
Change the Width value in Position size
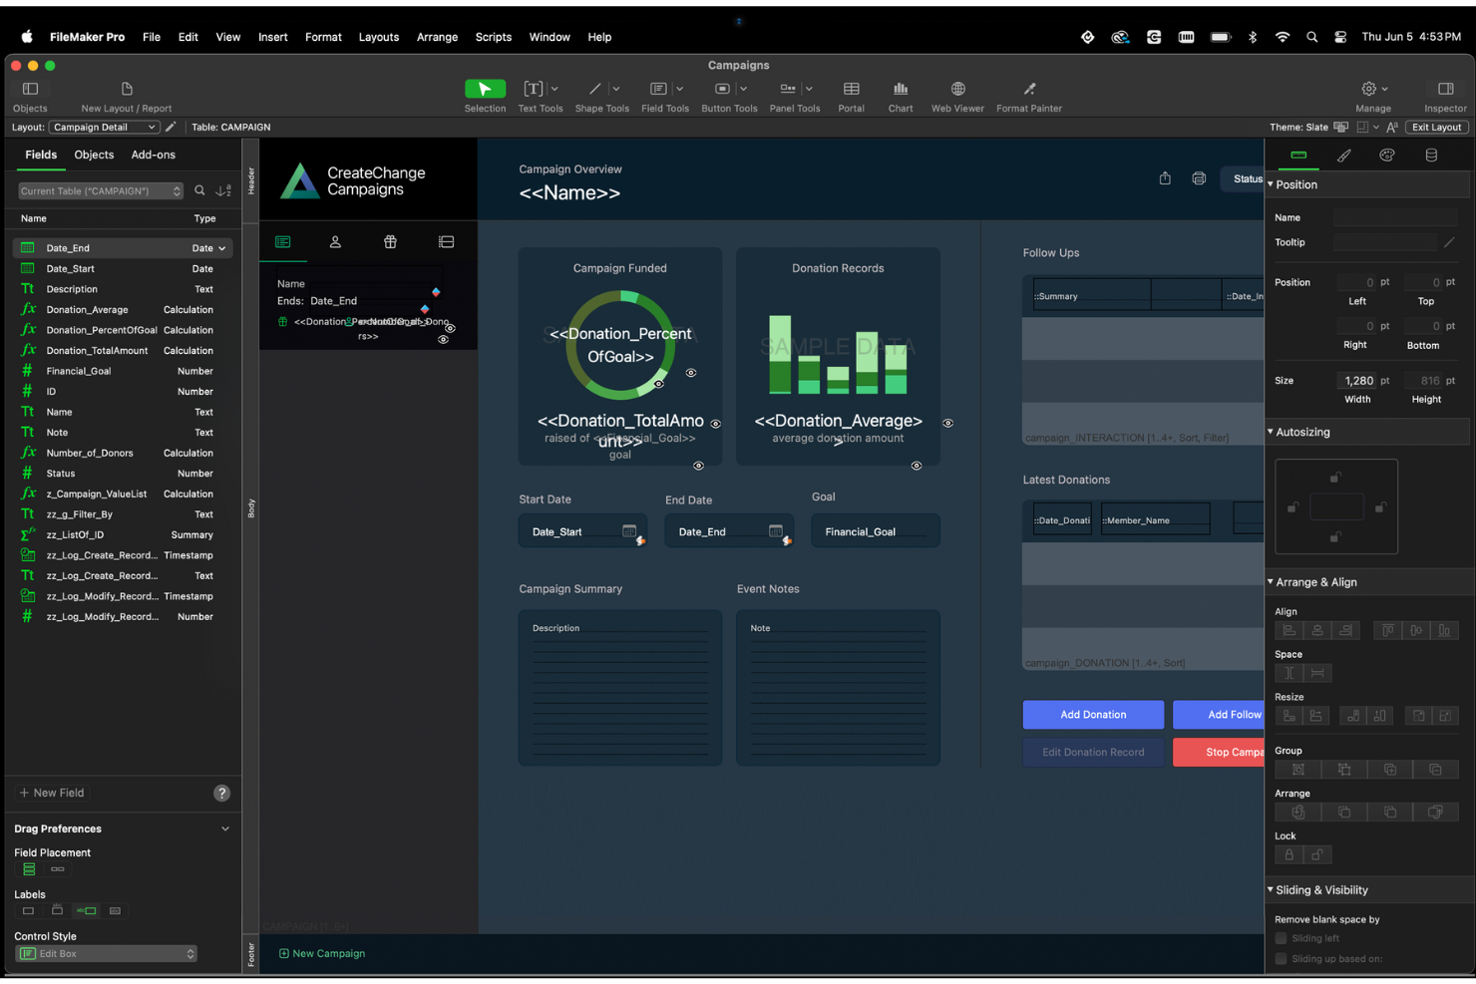coord(1359,380)
